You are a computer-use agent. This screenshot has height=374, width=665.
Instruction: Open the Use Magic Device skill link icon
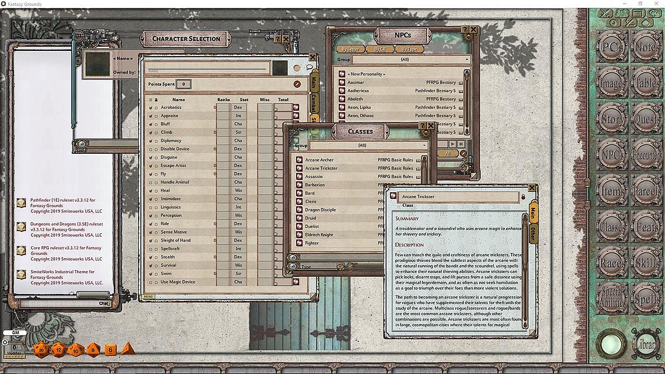pyautogui.click(x=296, y=282)
